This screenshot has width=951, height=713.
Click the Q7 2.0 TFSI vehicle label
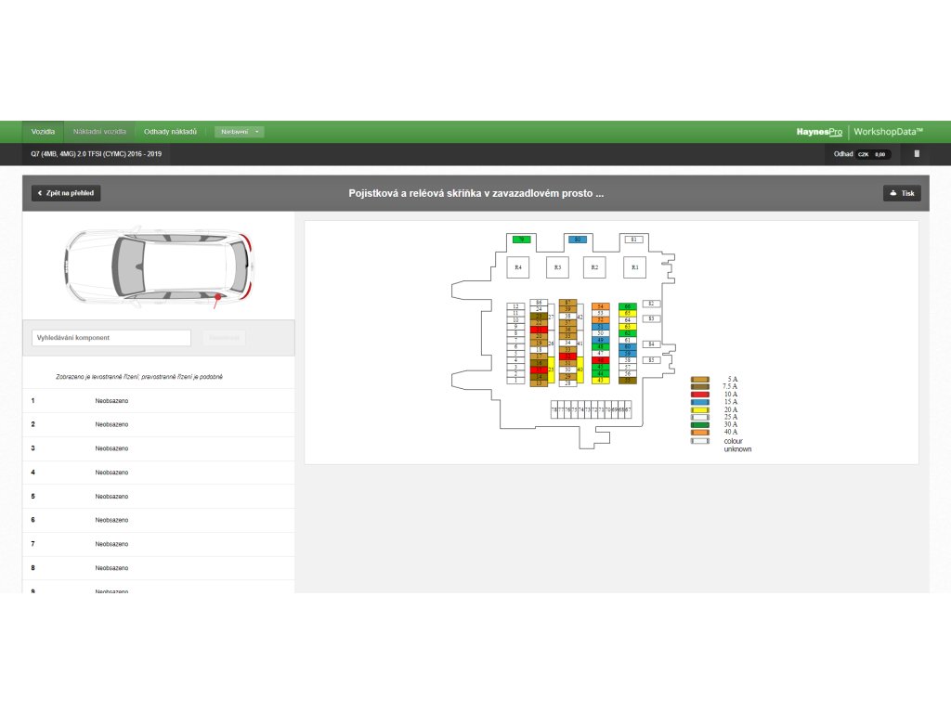coord(97,154)
